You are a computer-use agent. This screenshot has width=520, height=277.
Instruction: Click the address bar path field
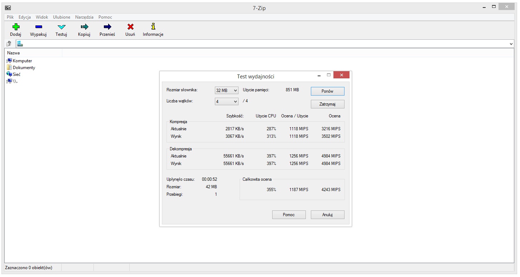(x=265, y=44)
